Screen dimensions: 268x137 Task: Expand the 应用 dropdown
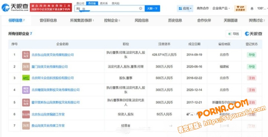185,8
